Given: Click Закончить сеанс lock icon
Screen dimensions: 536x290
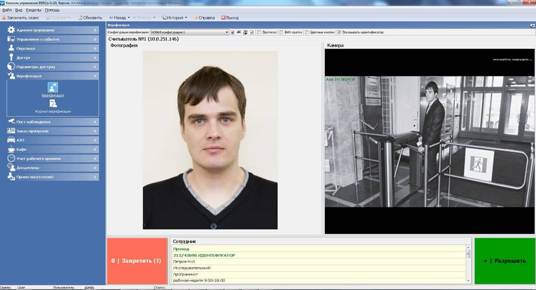Looking at the screenshot, I should click(x=4, y=18).
